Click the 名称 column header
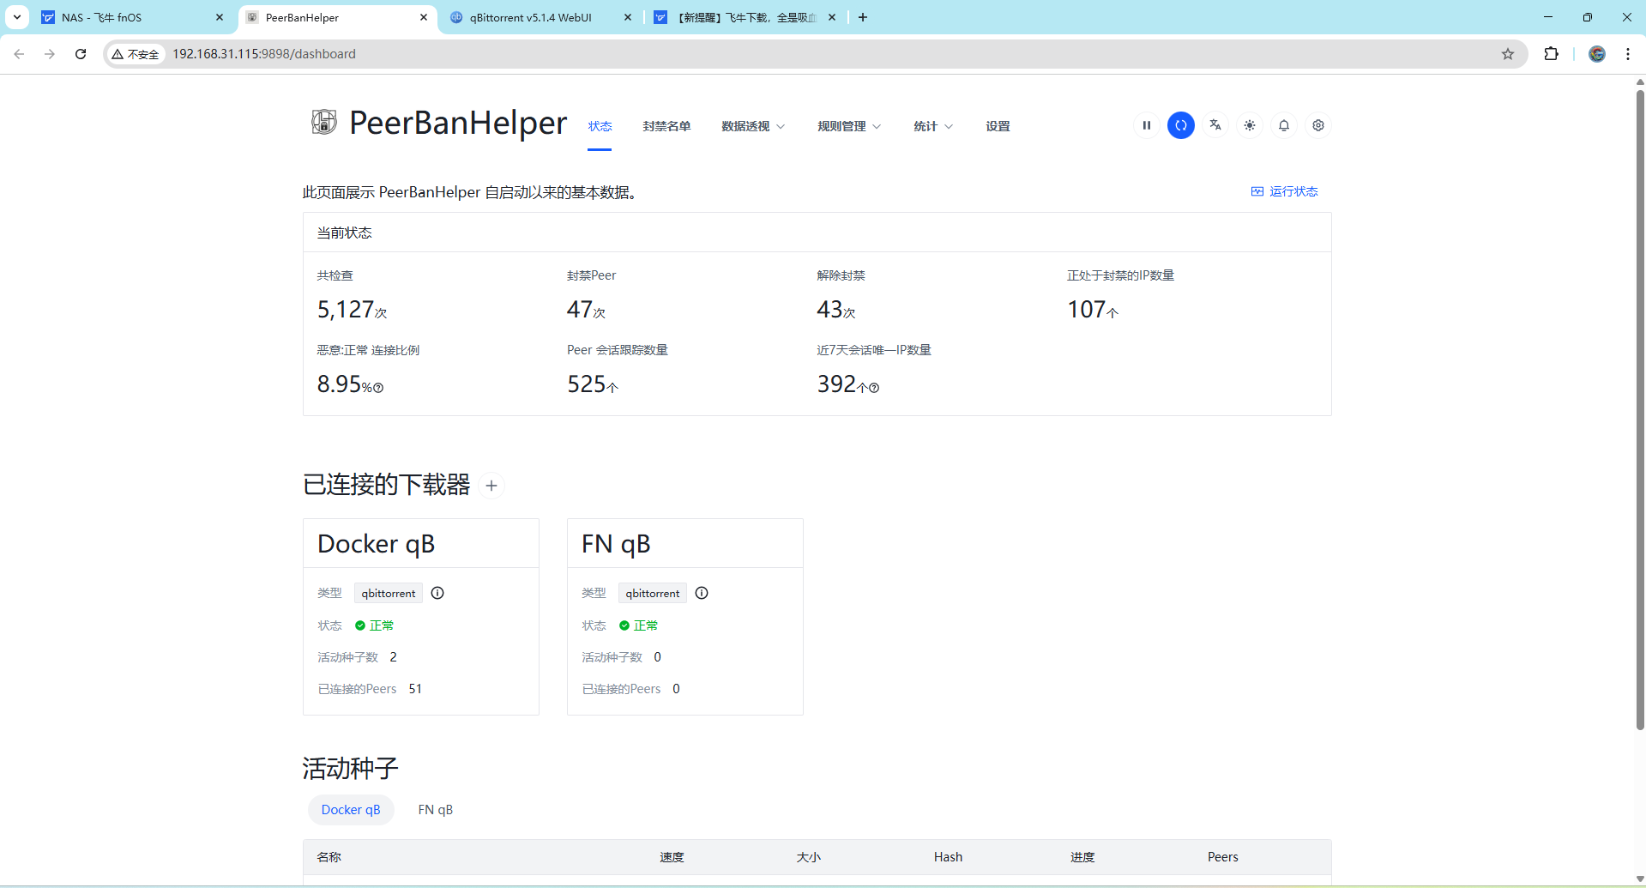The image size is (1646, 888). click(329, 857)
